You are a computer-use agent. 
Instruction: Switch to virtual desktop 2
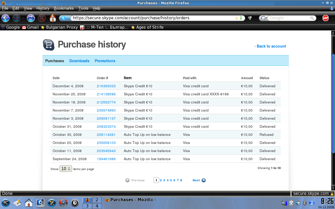click(97, 200)
